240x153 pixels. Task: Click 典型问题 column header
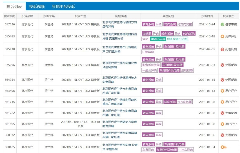point(168,16)
